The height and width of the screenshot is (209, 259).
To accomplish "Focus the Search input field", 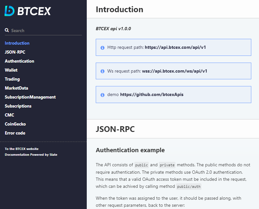I will [45, 30].
